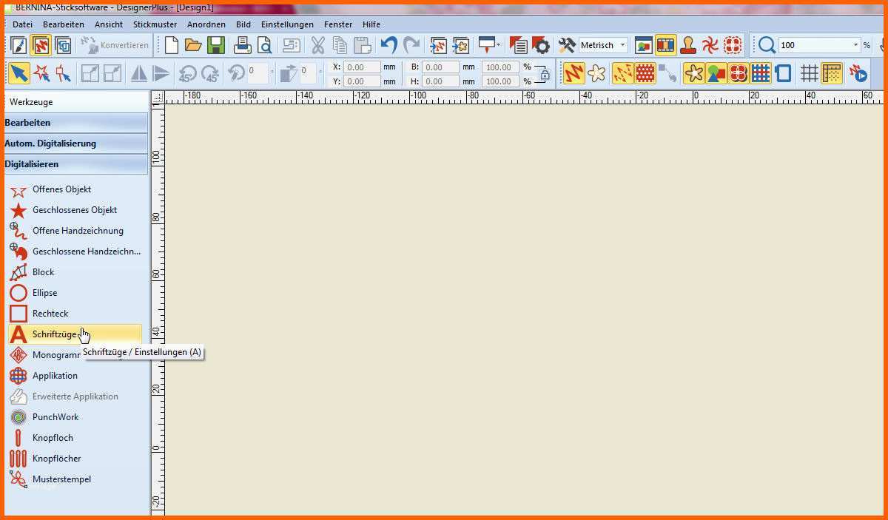Screen dimensions: 888x520
Task: Open the Hilfe menu
Action: 371,24
